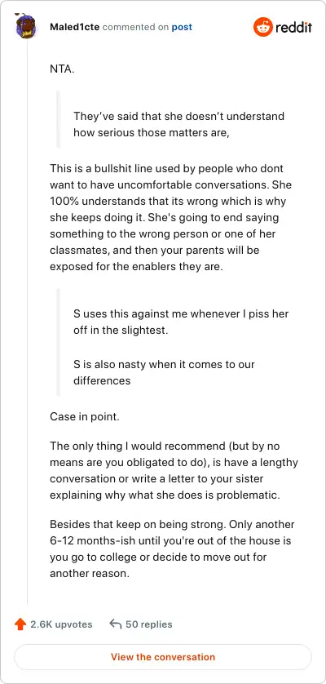Open the 50 replies label

[149, 624]
